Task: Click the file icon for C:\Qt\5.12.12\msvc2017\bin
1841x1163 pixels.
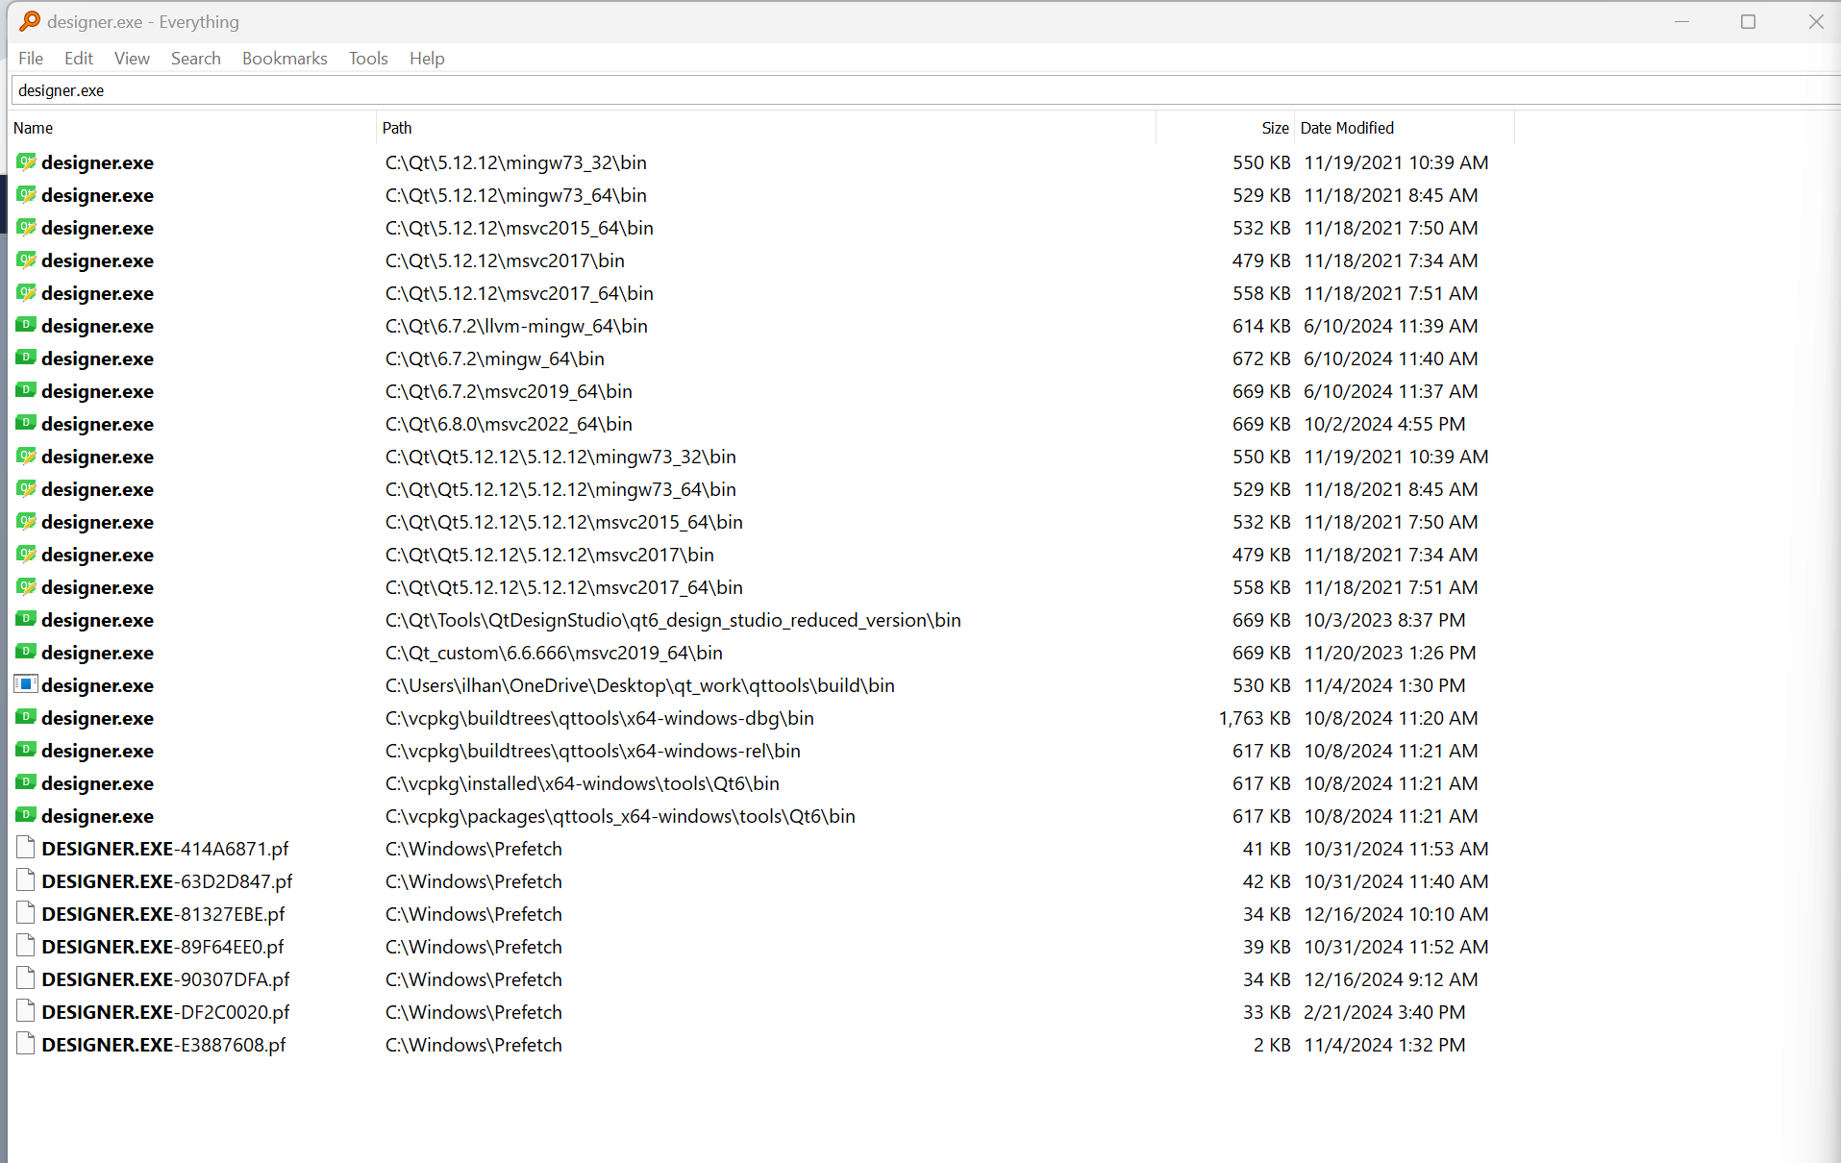Action: pos(26,260)
